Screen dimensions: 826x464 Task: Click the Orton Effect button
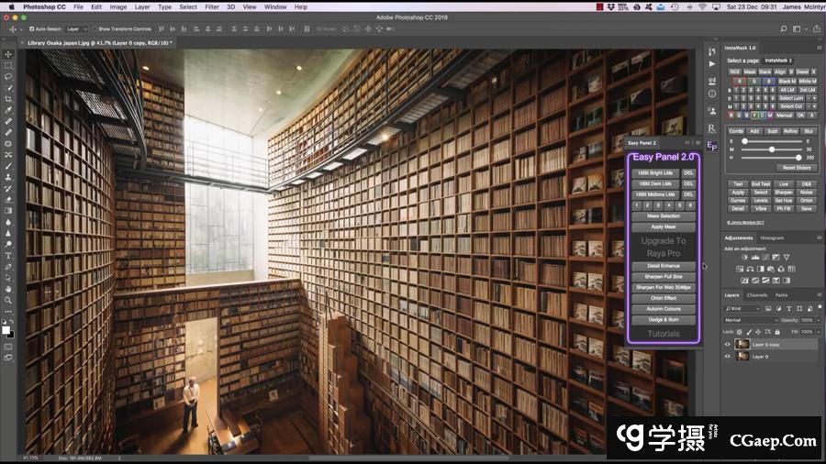tap(664, 298)
